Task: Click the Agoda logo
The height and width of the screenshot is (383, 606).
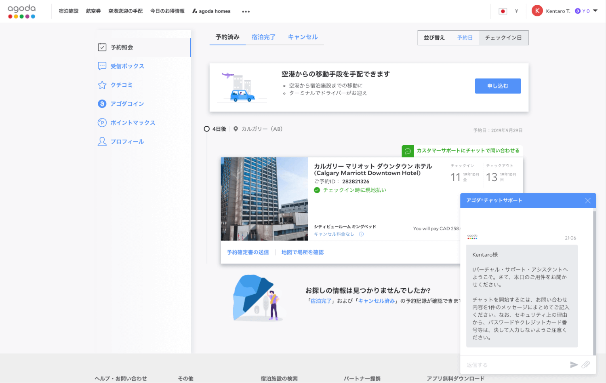Action: [22, 11]
